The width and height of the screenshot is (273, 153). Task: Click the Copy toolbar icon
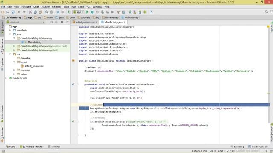point(35,12)
